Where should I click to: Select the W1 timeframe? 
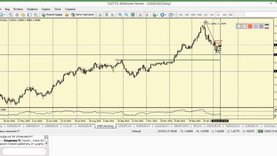(x=225, y=15)
